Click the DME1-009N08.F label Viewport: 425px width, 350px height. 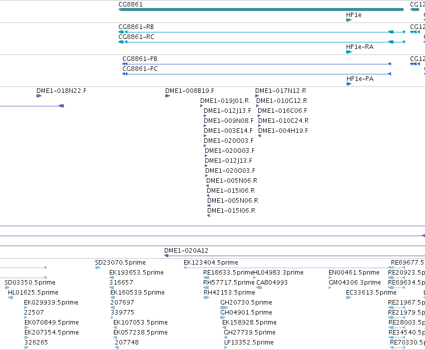(229, 121)
